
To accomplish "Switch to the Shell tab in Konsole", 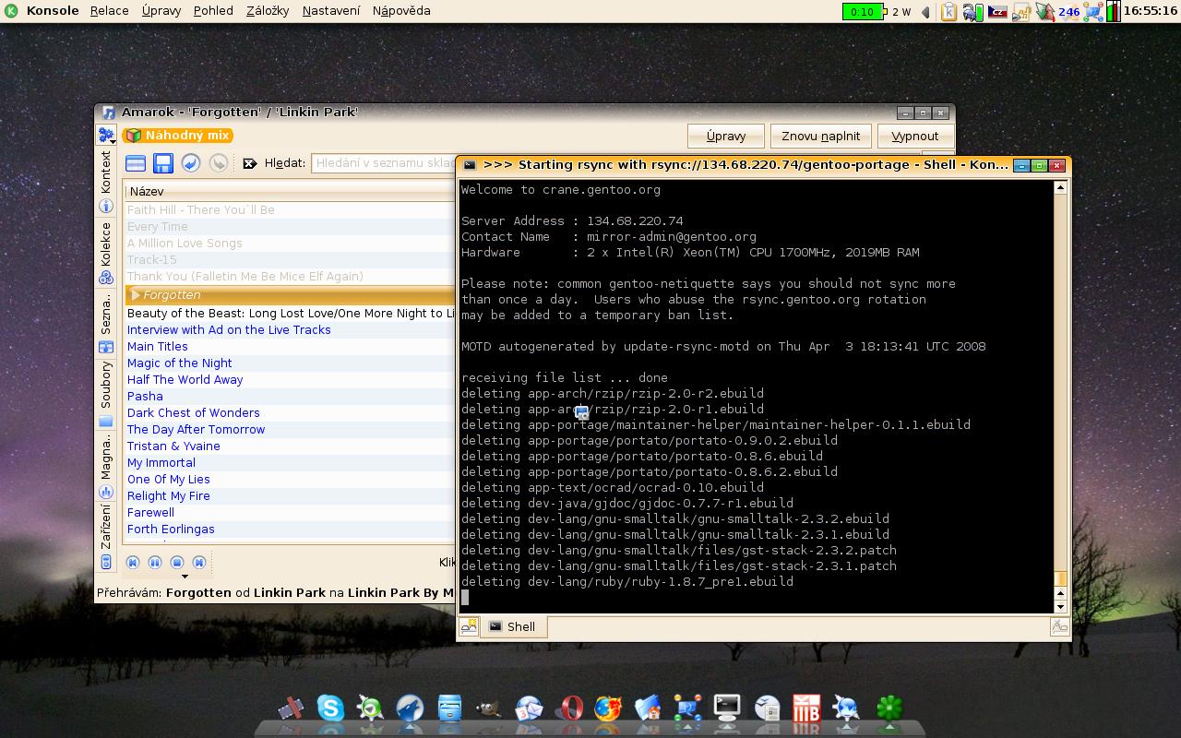I will tap(513, 626).
